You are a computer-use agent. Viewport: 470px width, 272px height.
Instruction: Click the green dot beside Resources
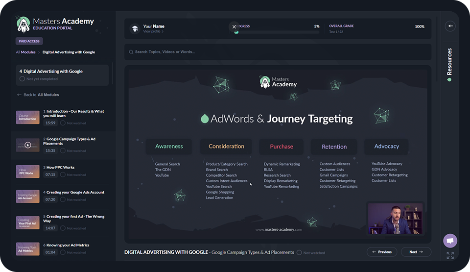point(449,80)
